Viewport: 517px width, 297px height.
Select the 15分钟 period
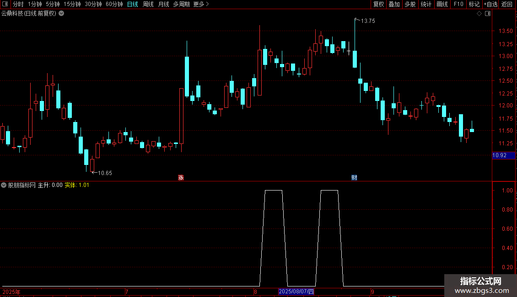(72, 4)
